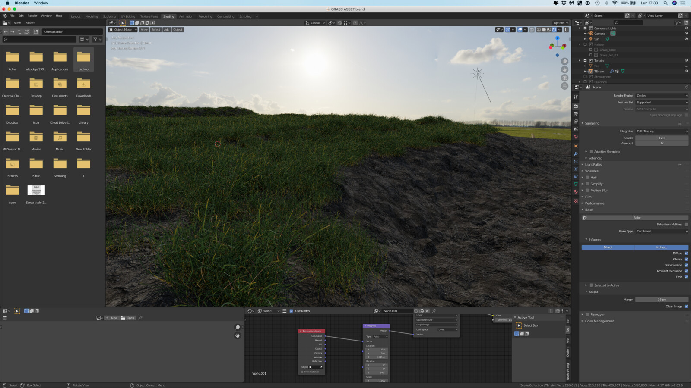The image size is (691, 388).
Task: Toggle the Clear Image checkbox under Output
Action: tap(686, 306)
